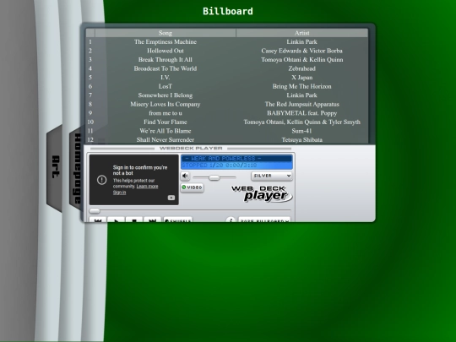Viewport: 456px width, 342px height.
Task: Select song "Find Your Flame"
Action: [166, 122]
